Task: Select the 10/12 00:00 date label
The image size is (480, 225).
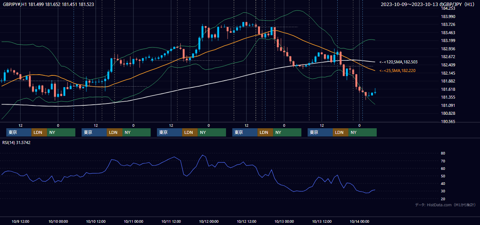Action: 209,221
